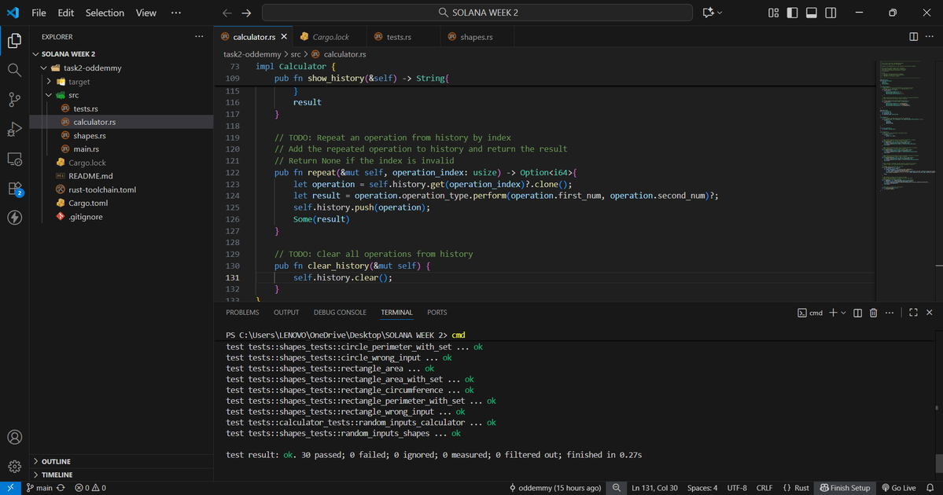Click the Customize Layout icon

773,13
